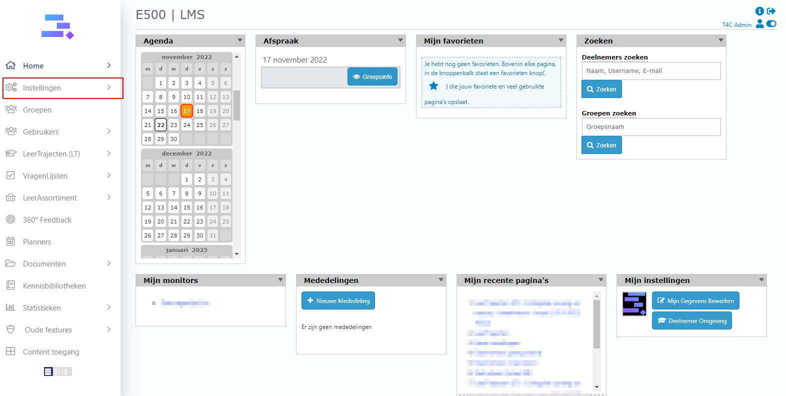Click the logout arrow icon
The width and height of the screenshot is (786, 396).
pyautogui.click(x=771, y=11)
